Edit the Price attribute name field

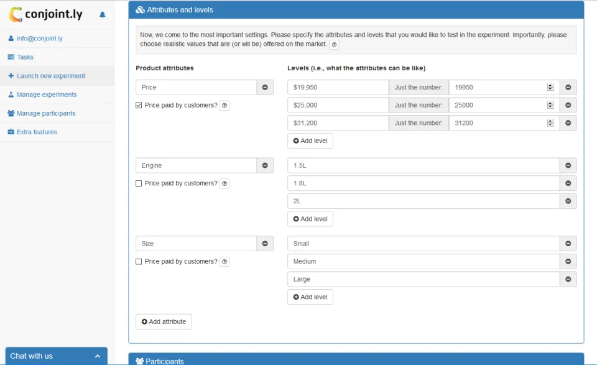(x=196, y=87)
